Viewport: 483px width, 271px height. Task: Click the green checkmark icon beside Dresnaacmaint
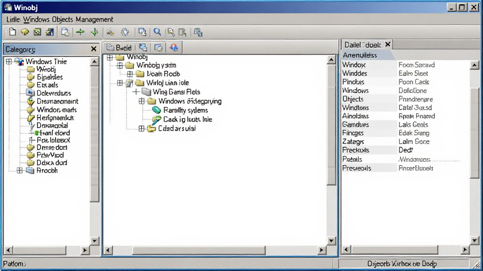click(x=31, y=101)
